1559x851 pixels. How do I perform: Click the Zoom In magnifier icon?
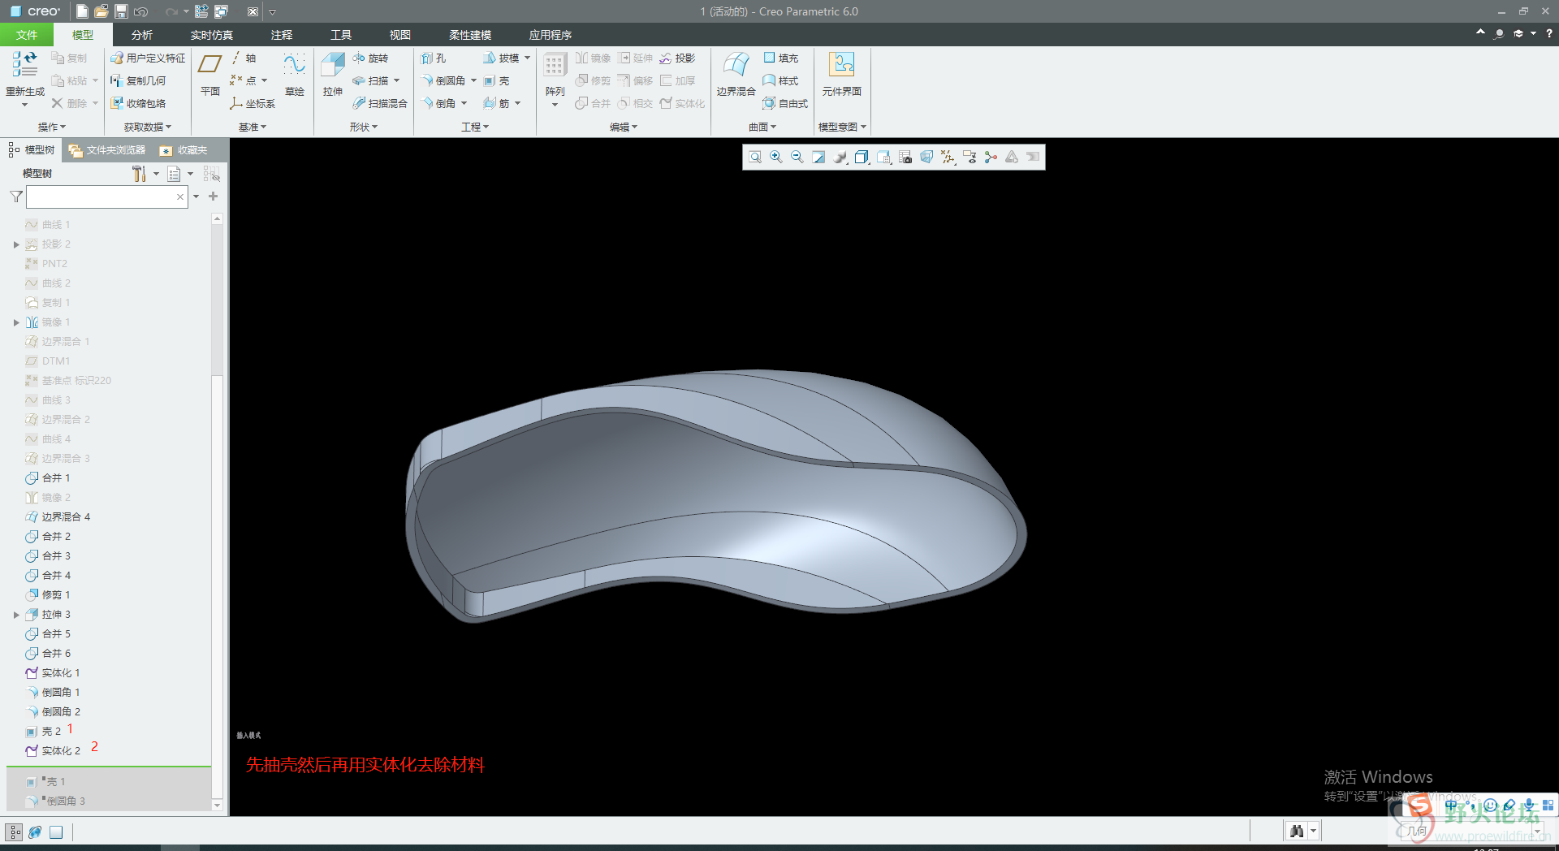click(776, 158)
